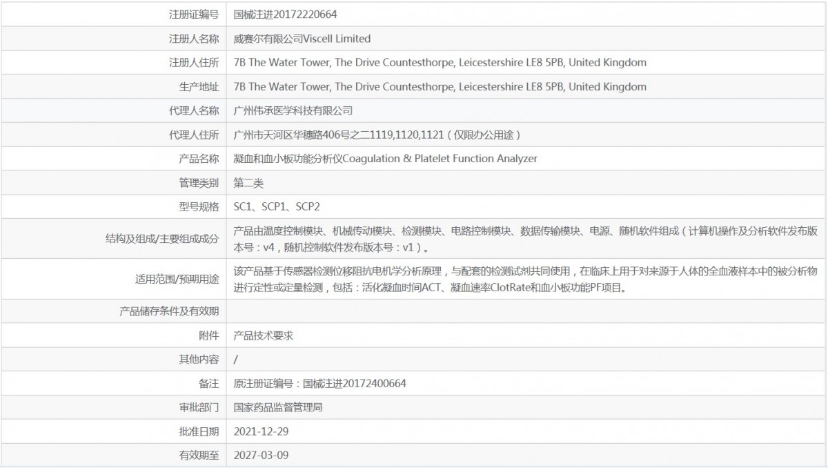The width and height of the screenshot is (828, 468).
Task: Select the 产品储存条件及有效期 label
Action: (169, 311)
